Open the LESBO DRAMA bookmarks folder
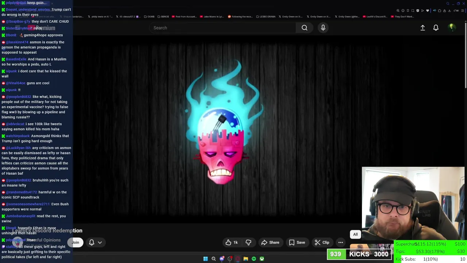 tap(266, 16)
